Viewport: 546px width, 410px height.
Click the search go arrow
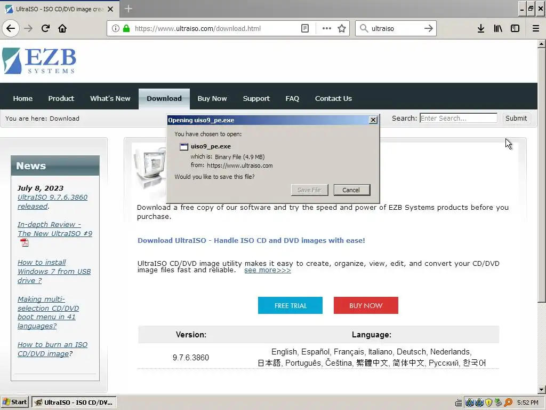[429, 28]
